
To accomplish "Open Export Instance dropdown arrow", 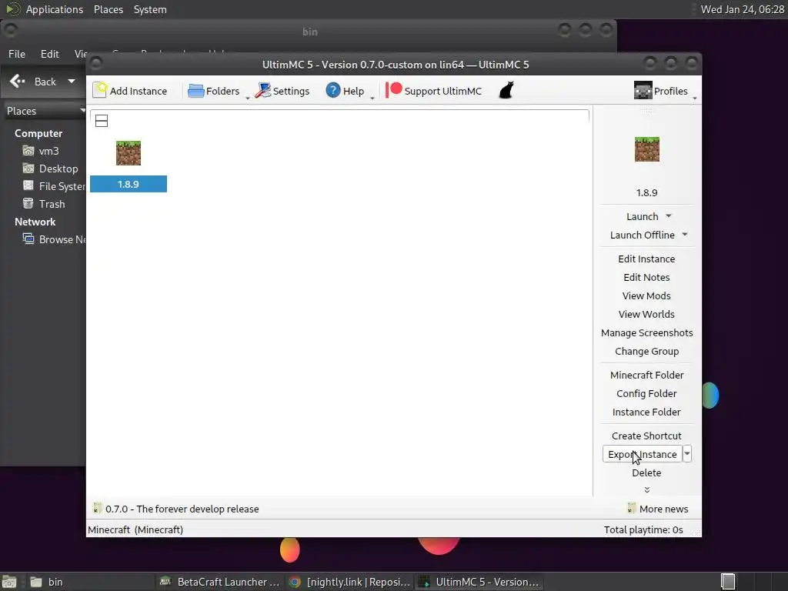I will click(687, 454).
